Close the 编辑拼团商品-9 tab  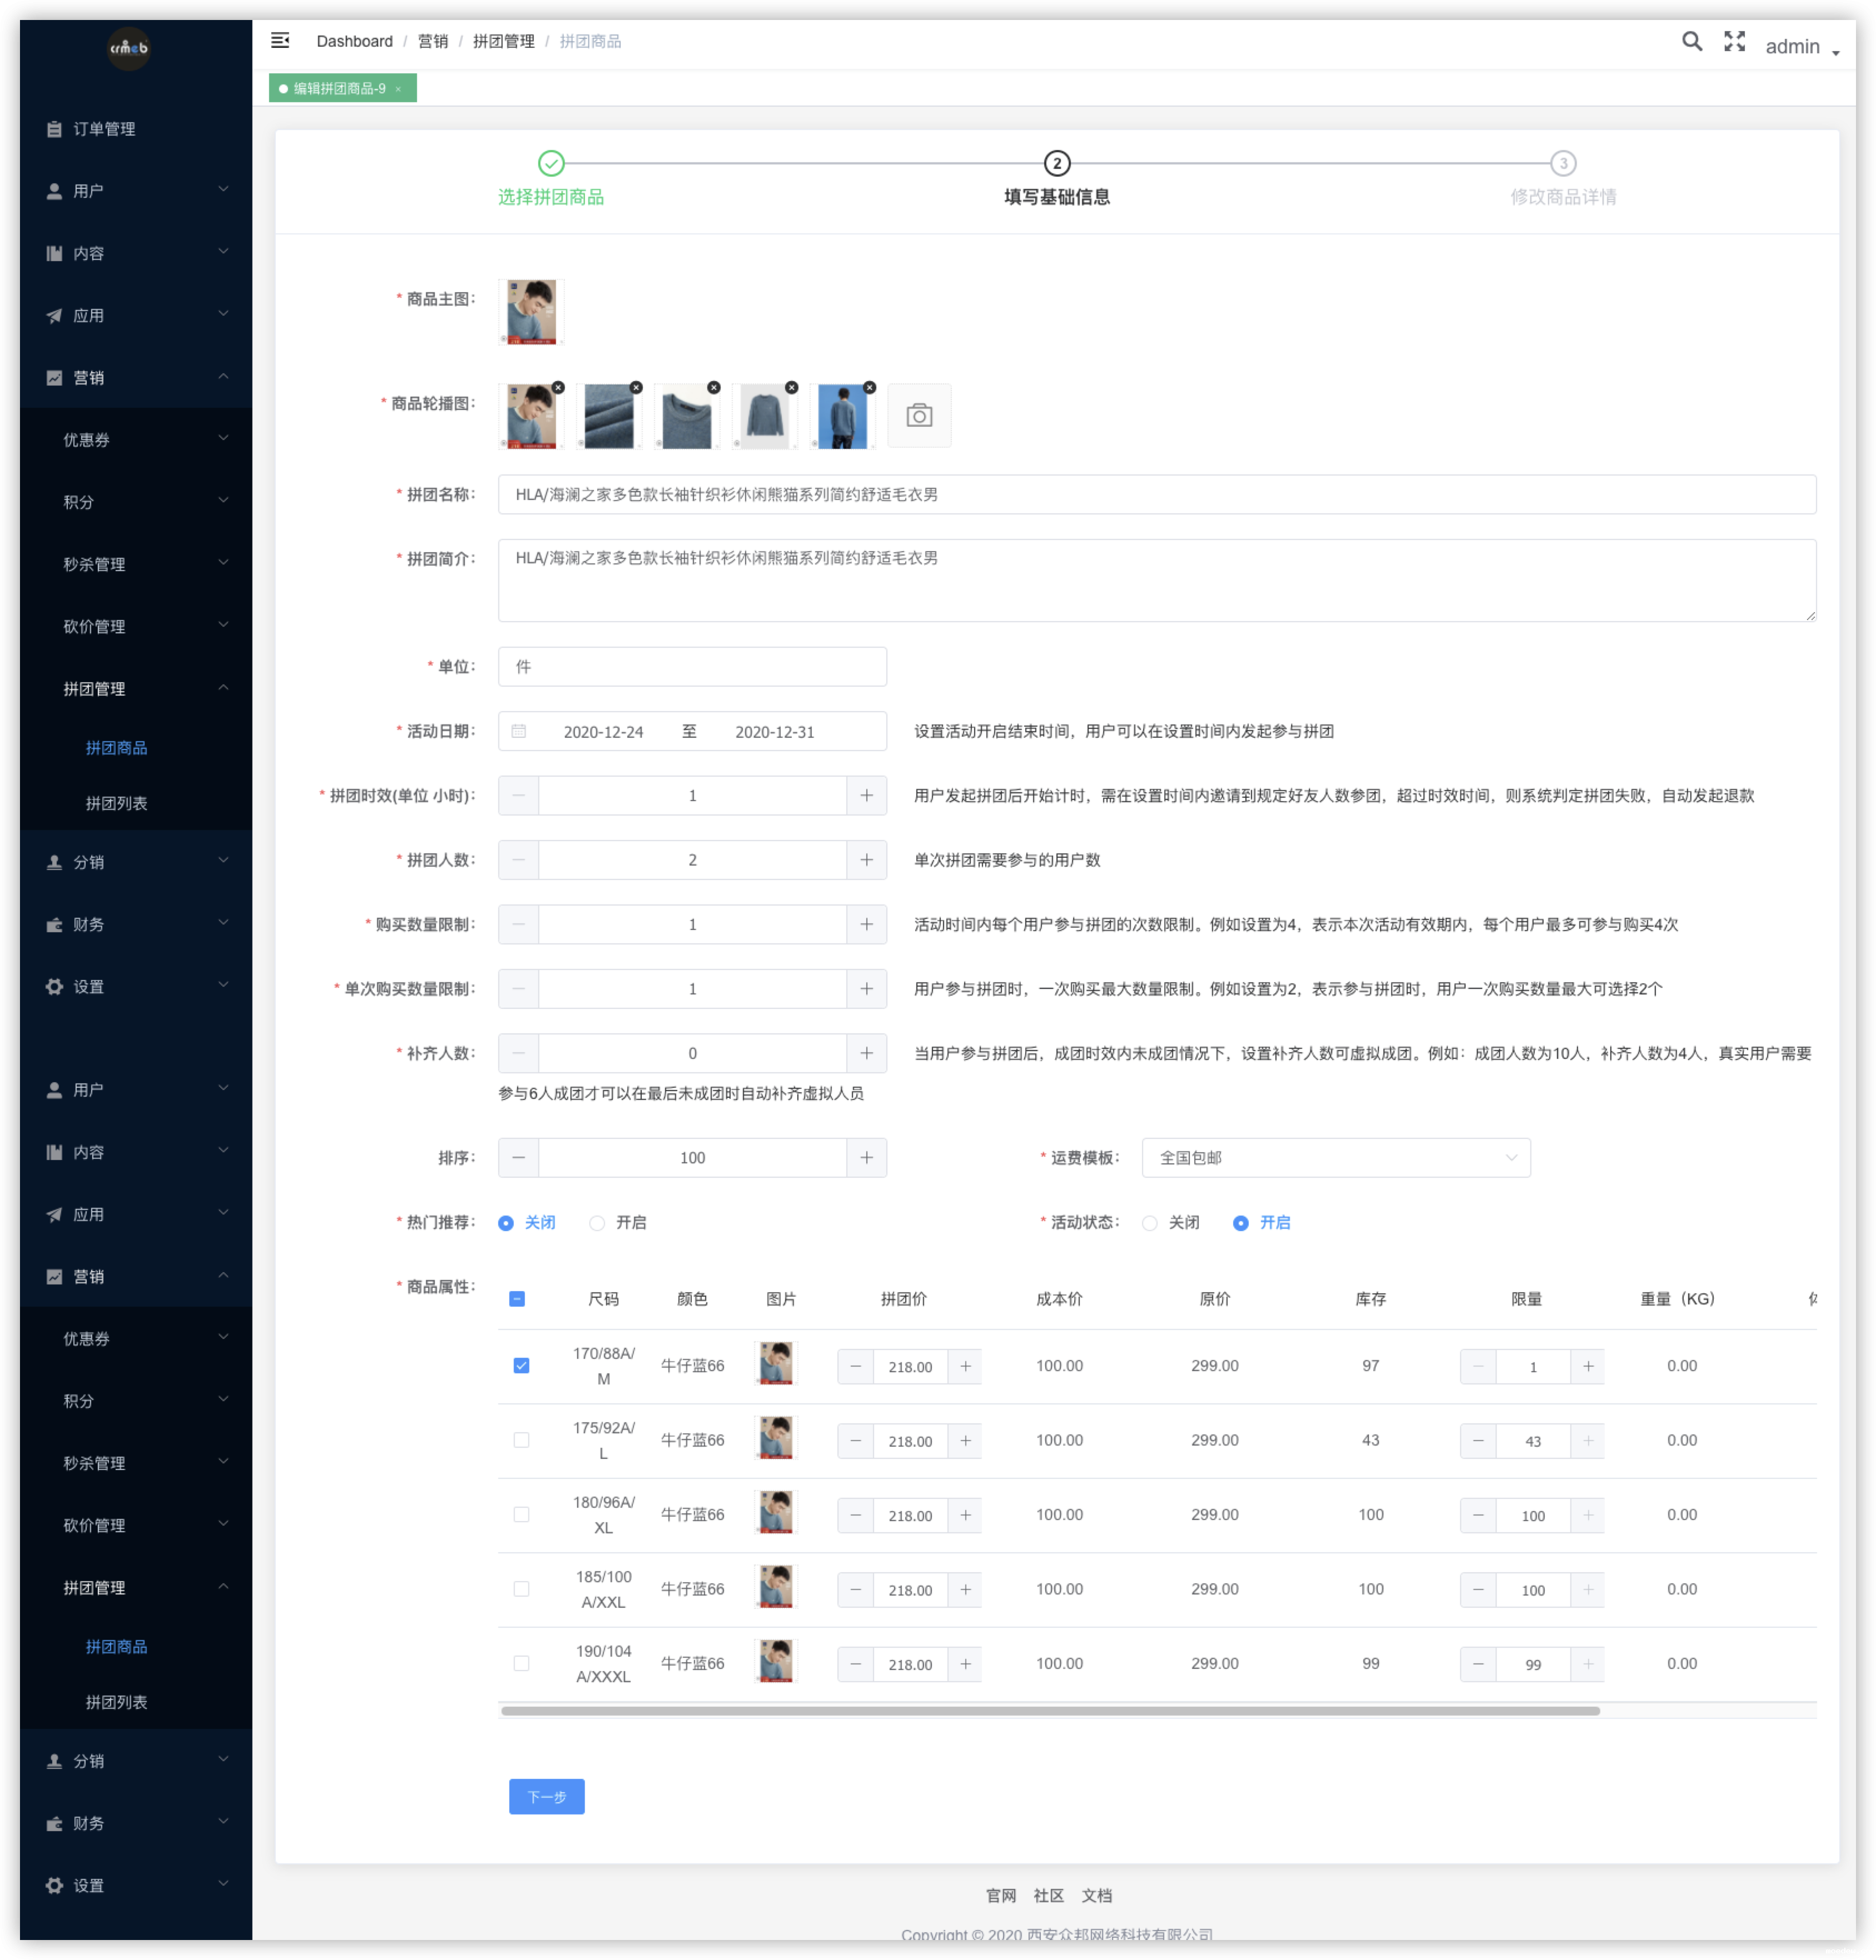tap(398, 89)
